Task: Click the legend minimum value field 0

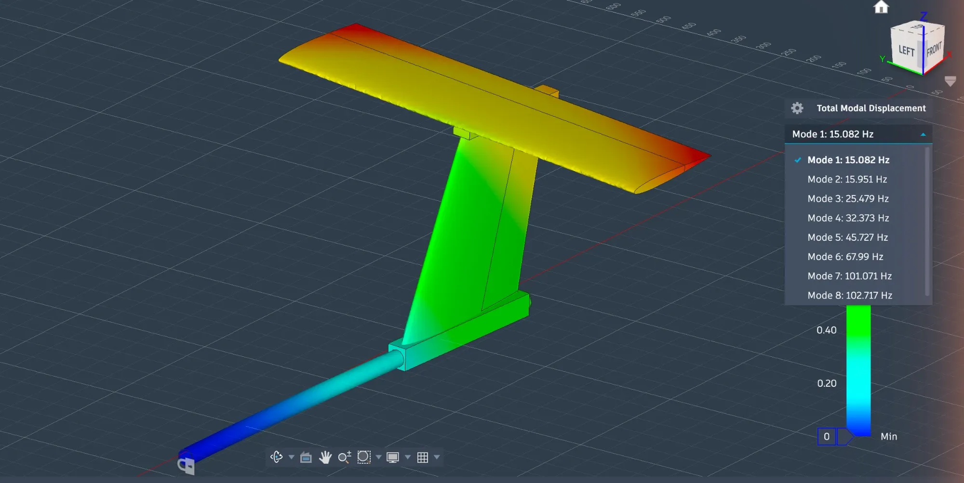Action: 827,437
